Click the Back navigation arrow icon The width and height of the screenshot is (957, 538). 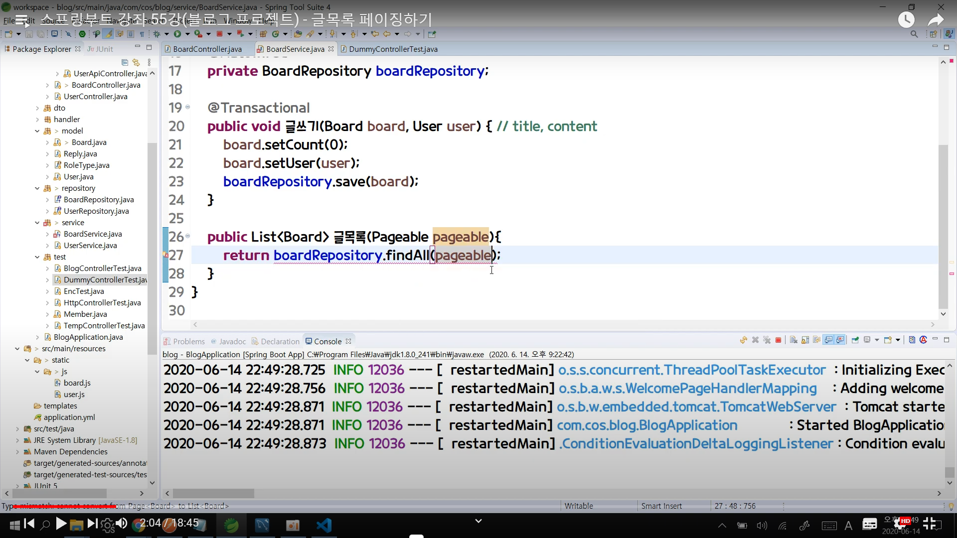click(387, 34)
